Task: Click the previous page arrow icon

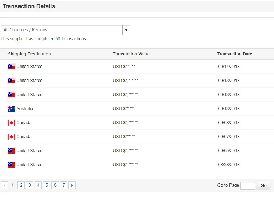Action: coord(4,185)
